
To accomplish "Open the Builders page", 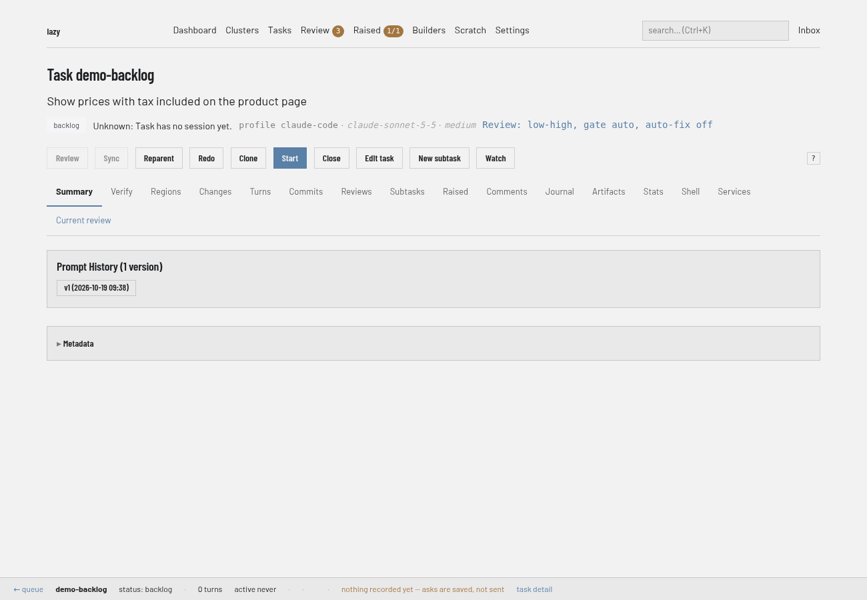I will [x=429, y=30].
